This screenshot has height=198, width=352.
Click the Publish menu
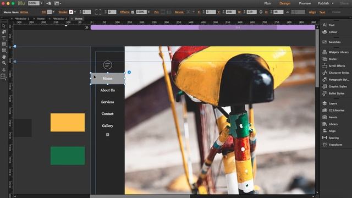coord(323,3)
